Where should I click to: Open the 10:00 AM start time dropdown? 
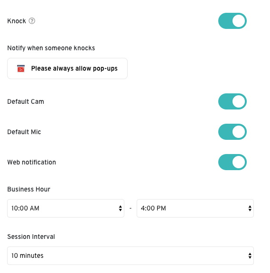65,208
